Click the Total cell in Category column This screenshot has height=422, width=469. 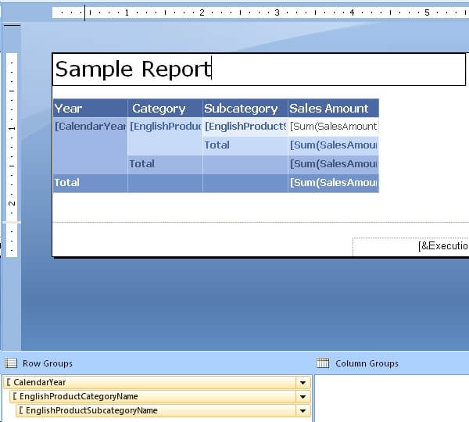tap(165, 164)
